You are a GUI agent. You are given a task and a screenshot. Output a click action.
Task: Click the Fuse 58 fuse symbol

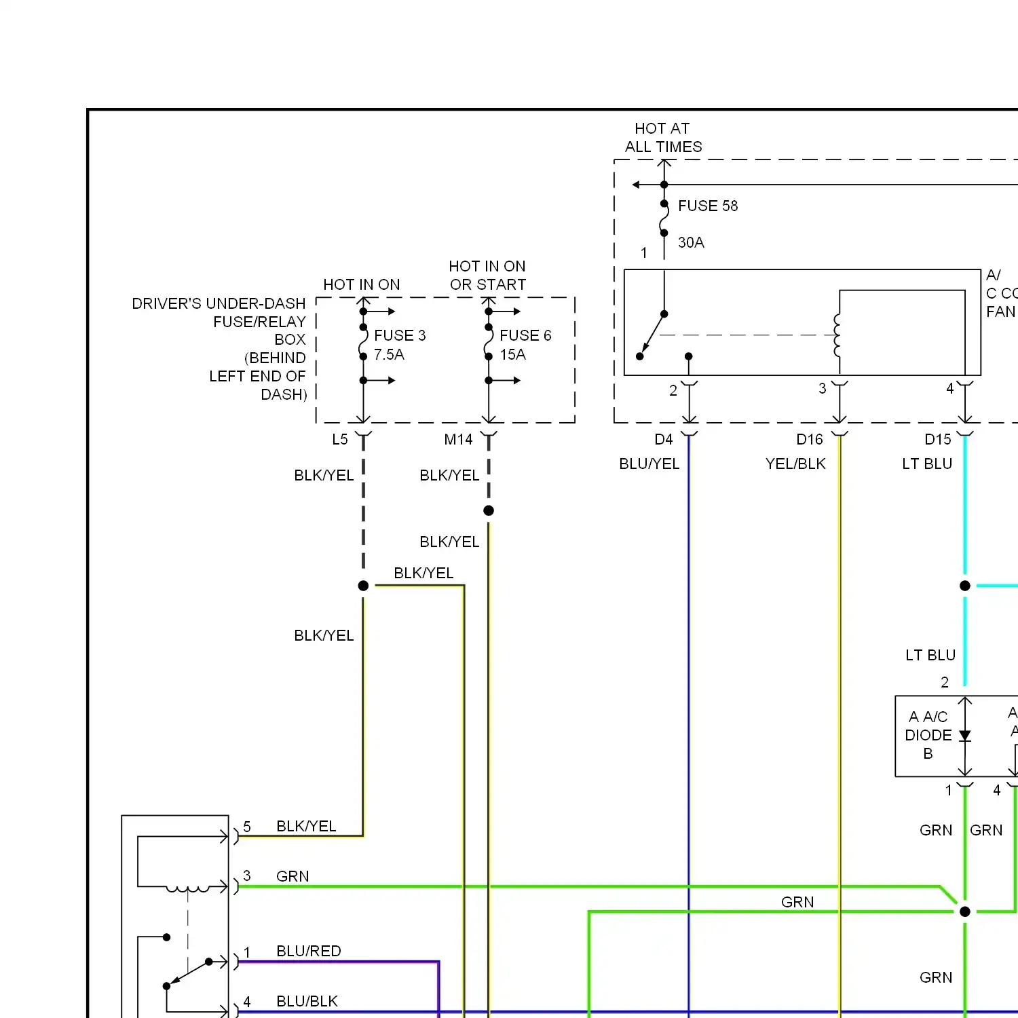click(664, 218)
